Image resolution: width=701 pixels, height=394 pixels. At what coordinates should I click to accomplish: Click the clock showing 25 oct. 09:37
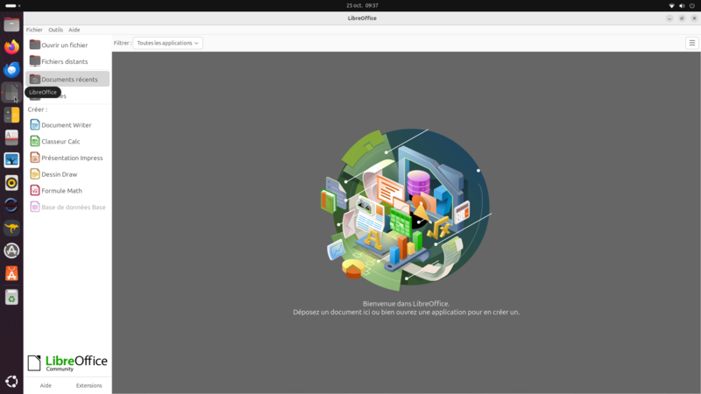[x=362, y=5]
